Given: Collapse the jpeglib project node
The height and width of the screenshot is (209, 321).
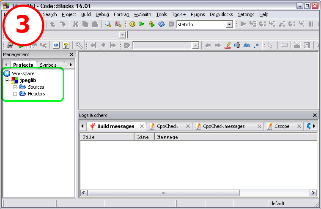Looking at the screenshot, I should [x=7, y=80].
